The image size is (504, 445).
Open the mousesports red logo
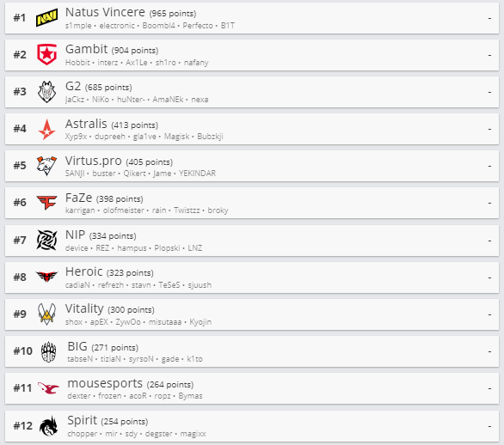coord(48,387)
